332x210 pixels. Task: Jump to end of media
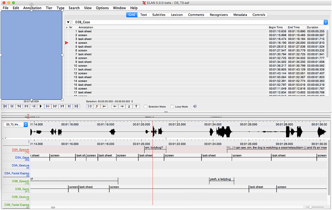[x=76, y=106]
